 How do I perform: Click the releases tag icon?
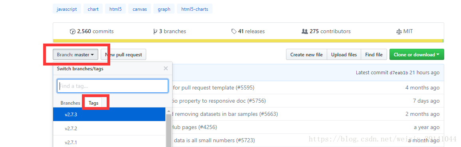click(234, 31)
